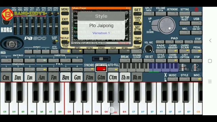This screenshot has width=217, height=122.
Task: Select the Gm chord pad
Action: pyautogui.click(x=77, y=77)
